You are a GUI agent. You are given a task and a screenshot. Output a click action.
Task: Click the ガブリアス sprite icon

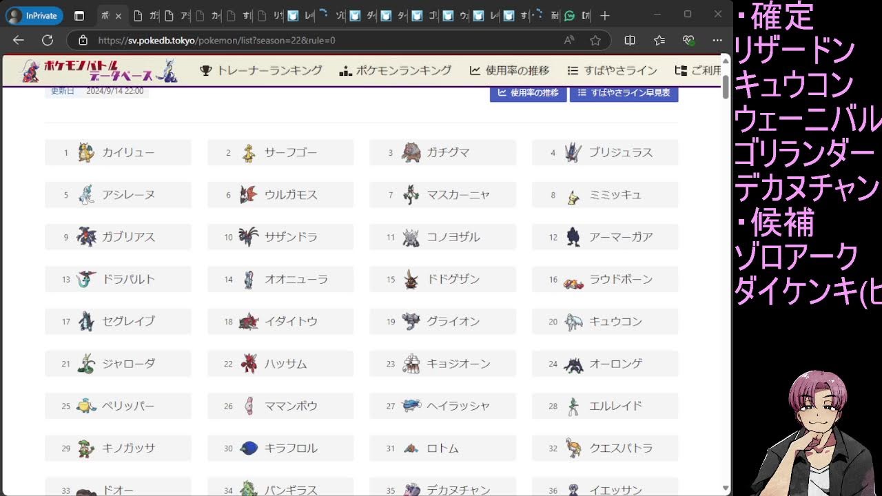(x=87, y=236)
